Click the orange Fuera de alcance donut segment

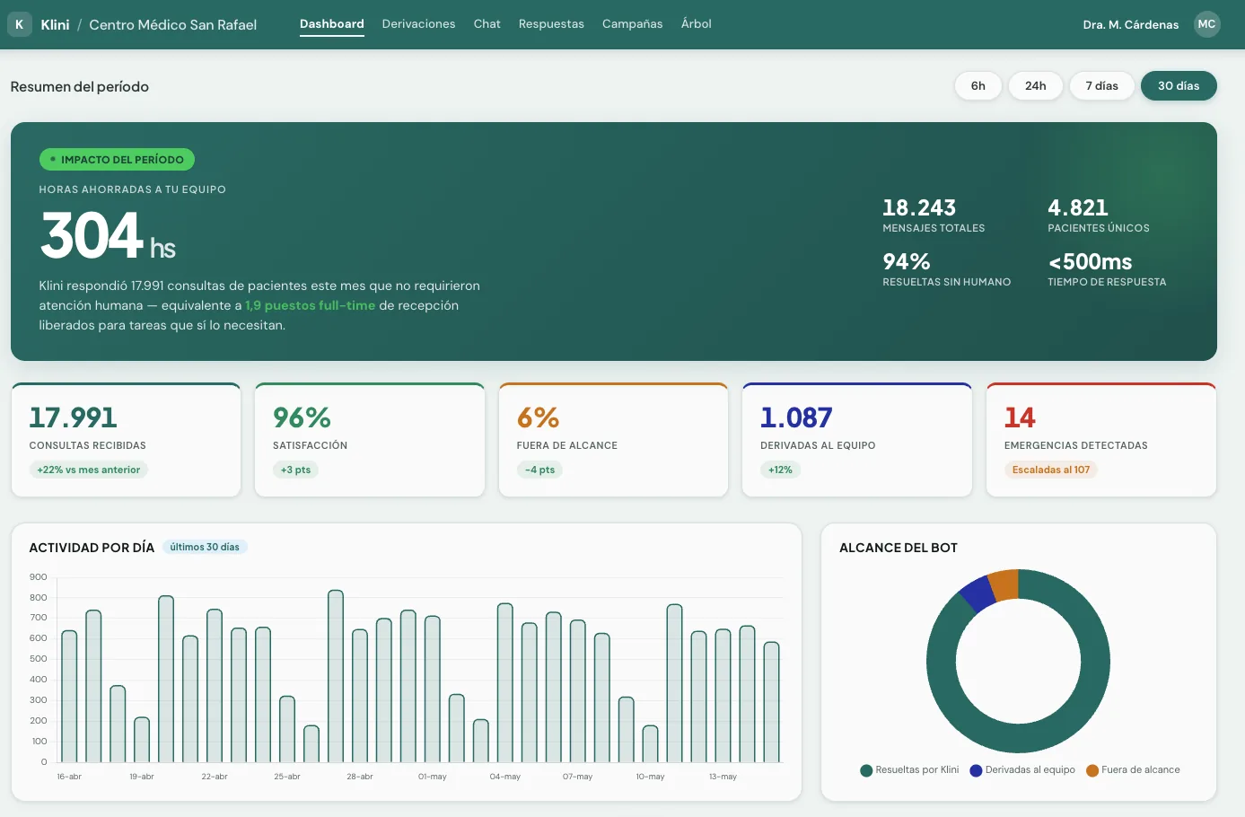tap(1004, 584)
